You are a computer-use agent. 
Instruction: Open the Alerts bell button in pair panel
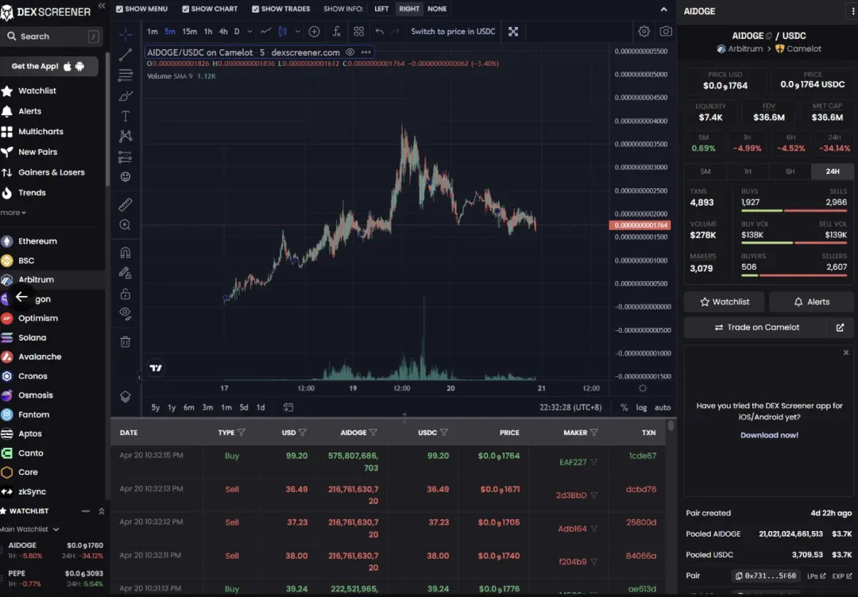pyautogui.click(x=811, y=302)
